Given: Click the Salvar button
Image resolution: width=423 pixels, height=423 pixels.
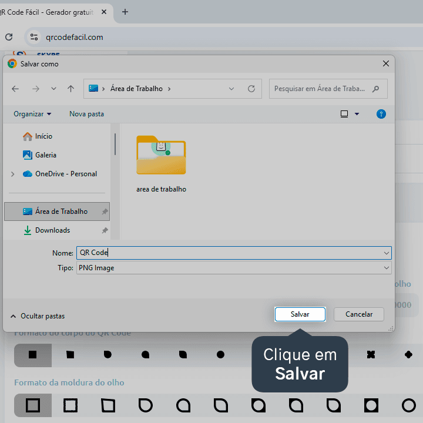Looking at the screenshot, I should pyautogui.click(x=300, y=314).
